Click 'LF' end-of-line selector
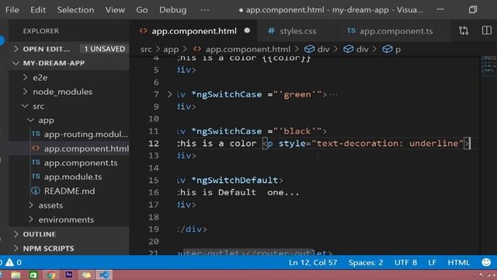This screenshot has width=497, height=280. (x=432, y=263)
